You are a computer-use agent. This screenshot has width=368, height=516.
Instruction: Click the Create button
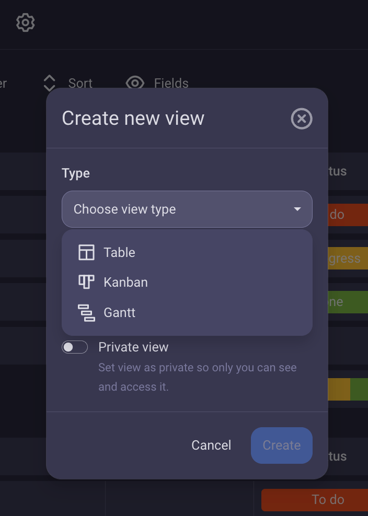pyautogui.click(x=282, y=445)
